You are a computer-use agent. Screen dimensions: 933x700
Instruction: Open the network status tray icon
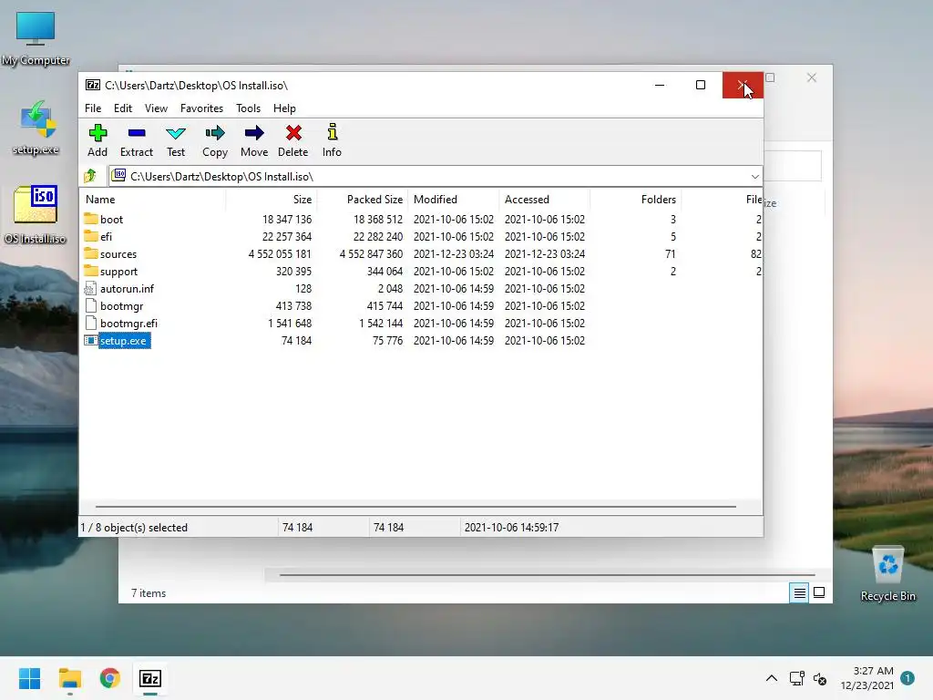tap(796, 678)
